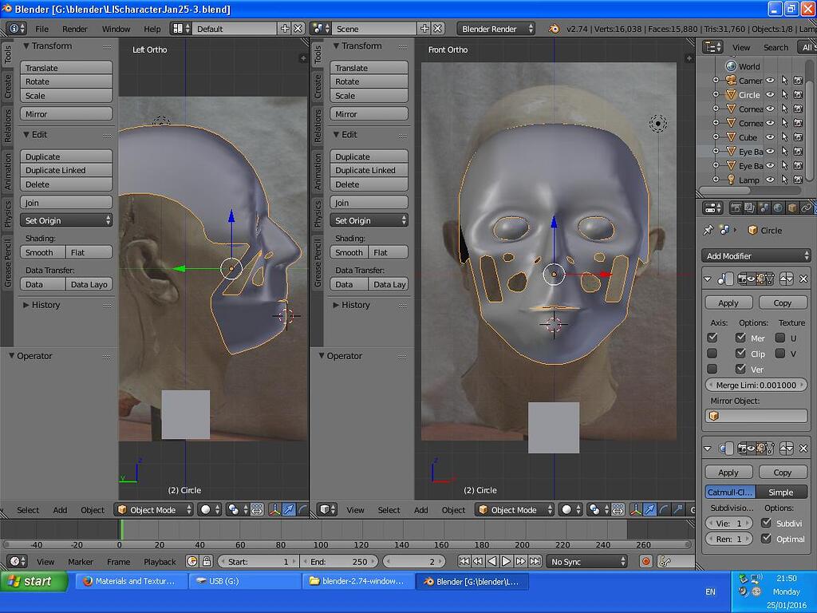Toggle the Clip checkbox in Mirror modifier
817x613 pixels.
click(740, 354)
